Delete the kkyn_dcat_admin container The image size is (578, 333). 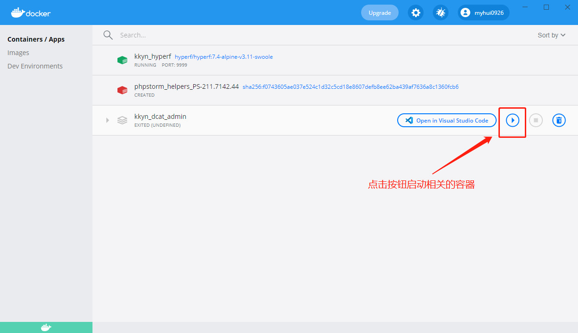coord(559,120)
